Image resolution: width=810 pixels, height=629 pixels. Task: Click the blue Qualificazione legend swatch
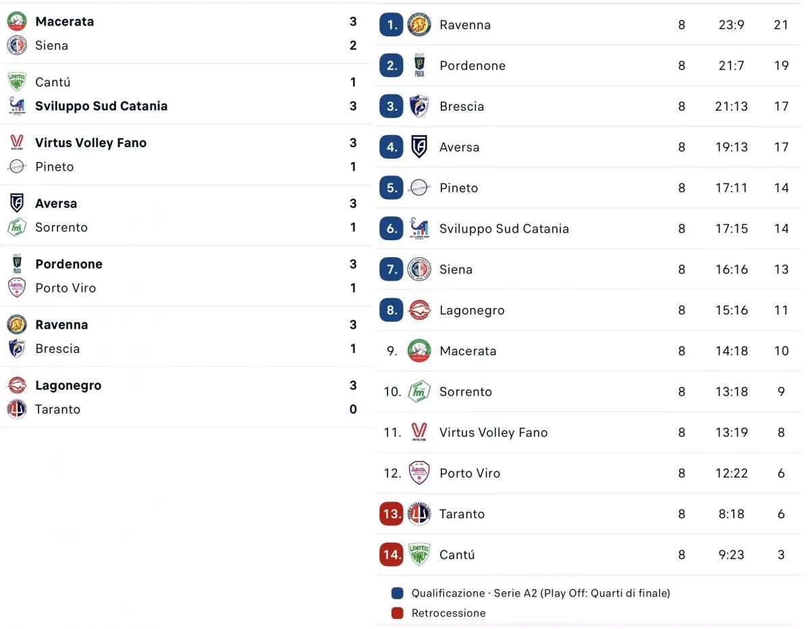click(x=398, y=593)
